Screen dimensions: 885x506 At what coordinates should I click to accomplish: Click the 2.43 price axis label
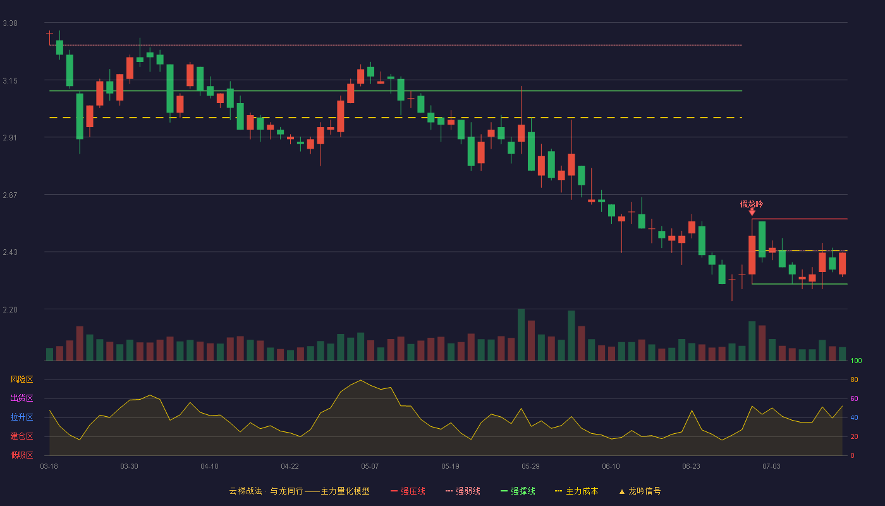coord(10,253)
